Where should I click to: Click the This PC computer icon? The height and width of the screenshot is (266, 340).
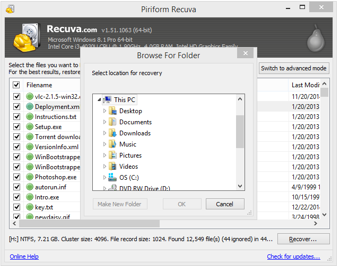click(107, 100)
